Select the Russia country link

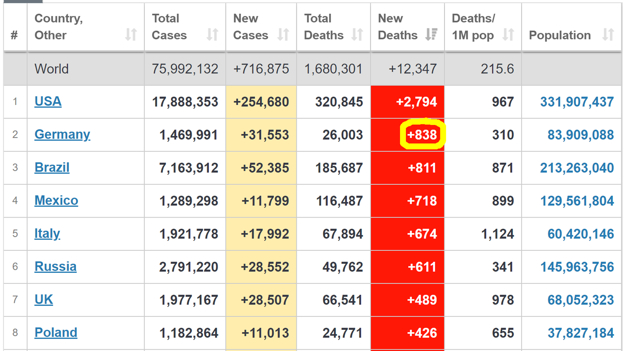(55, 266)
